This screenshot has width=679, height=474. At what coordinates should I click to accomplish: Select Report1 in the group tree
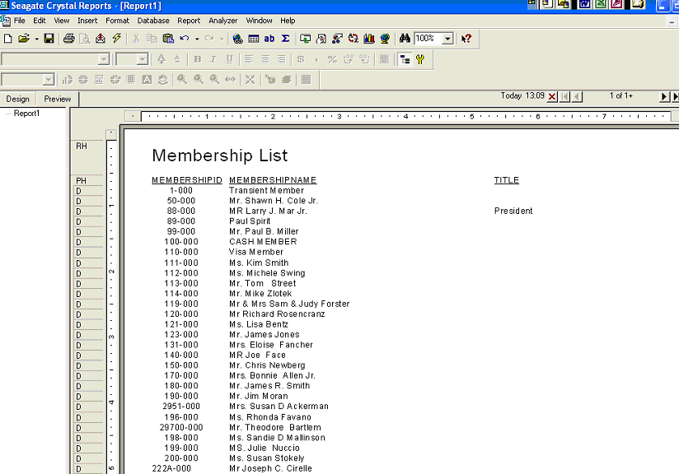click(26, 114)
